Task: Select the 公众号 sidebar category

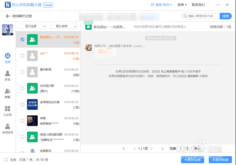Action: (x=7, y=111)
